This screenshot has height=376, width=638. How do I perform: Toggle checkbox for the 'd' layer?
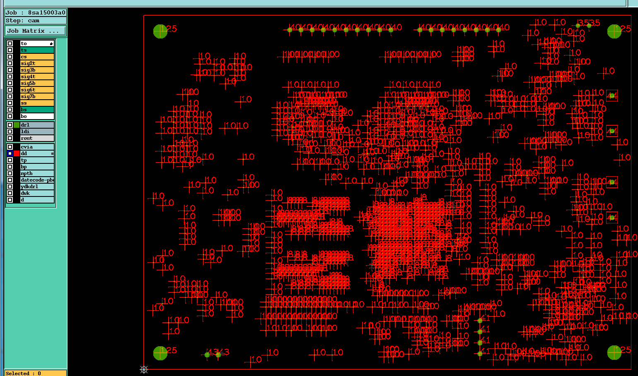[x=10, y=200]
